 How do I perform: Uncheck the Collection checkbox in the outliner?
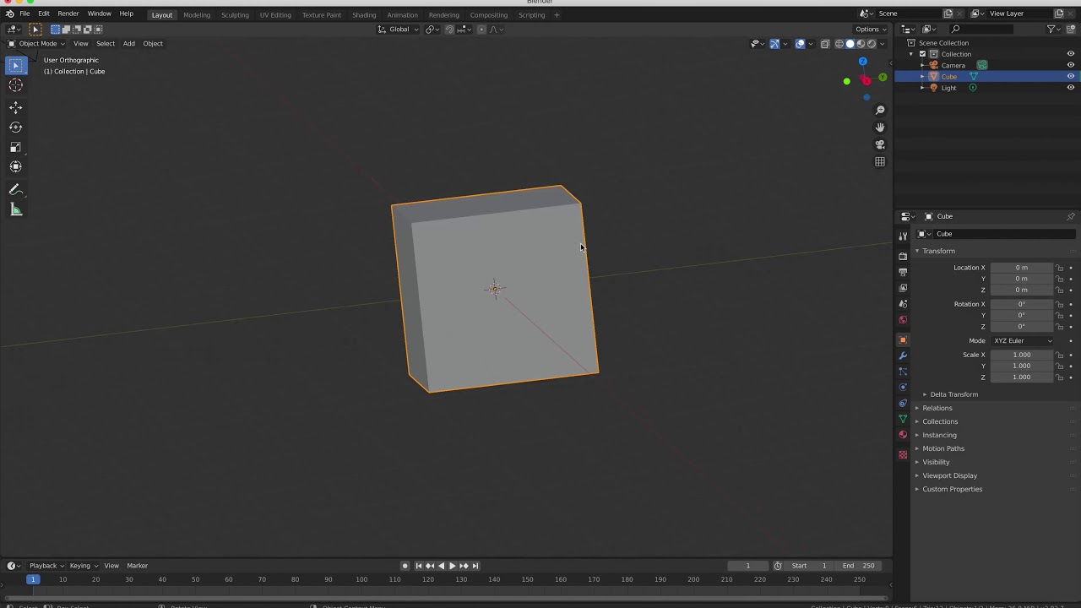(x=922, y=54)
